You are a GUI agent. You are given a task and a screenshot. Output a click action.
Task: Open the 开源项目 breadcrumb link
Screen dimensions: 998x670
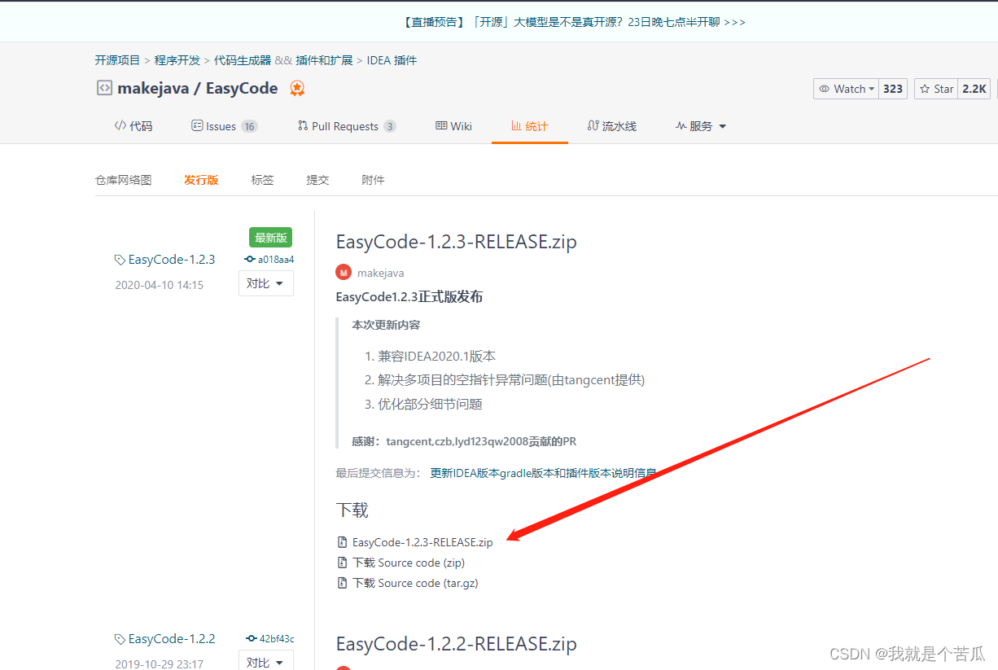(x=116, y=59)
